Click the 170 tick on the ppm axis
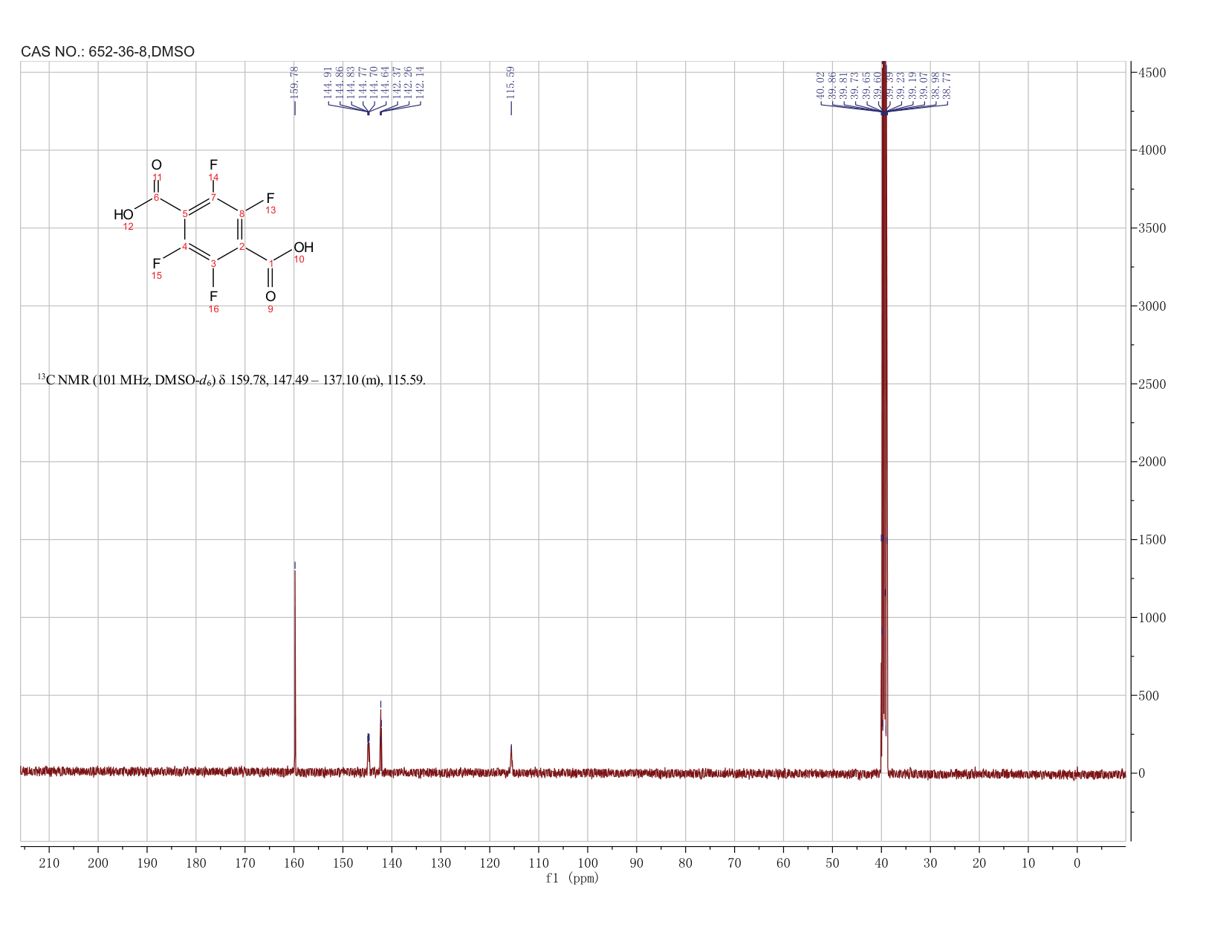Viewport: 1226px width, 948px height. [245, 863]
